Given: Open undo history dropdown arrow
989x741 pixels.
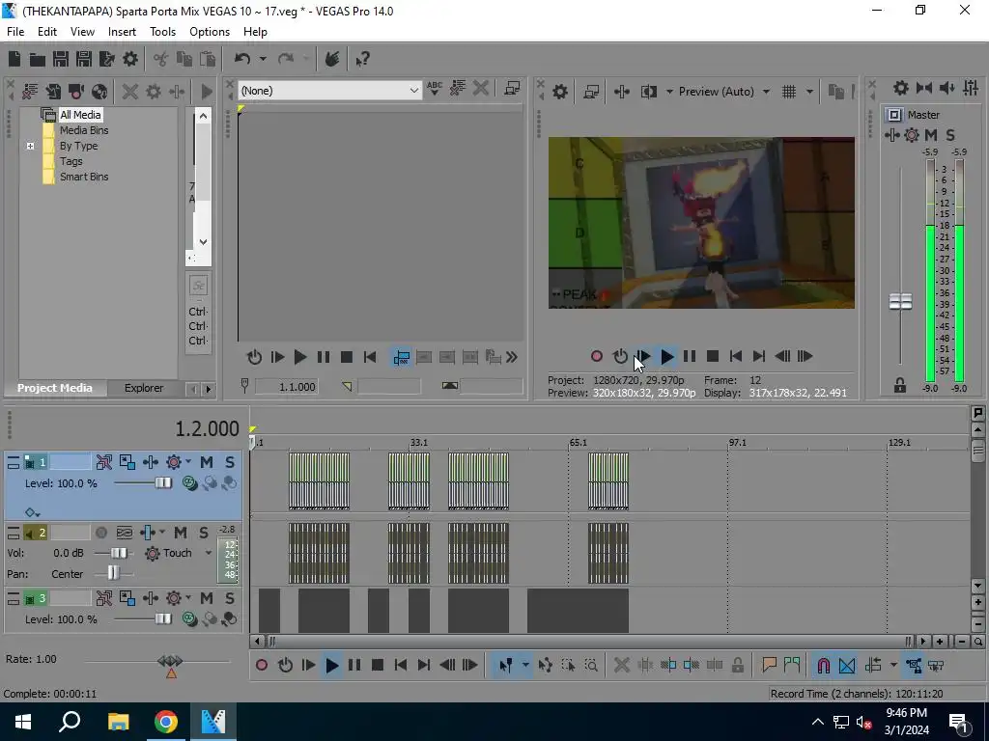Looking at the screenshot, I should coord(263,59).
